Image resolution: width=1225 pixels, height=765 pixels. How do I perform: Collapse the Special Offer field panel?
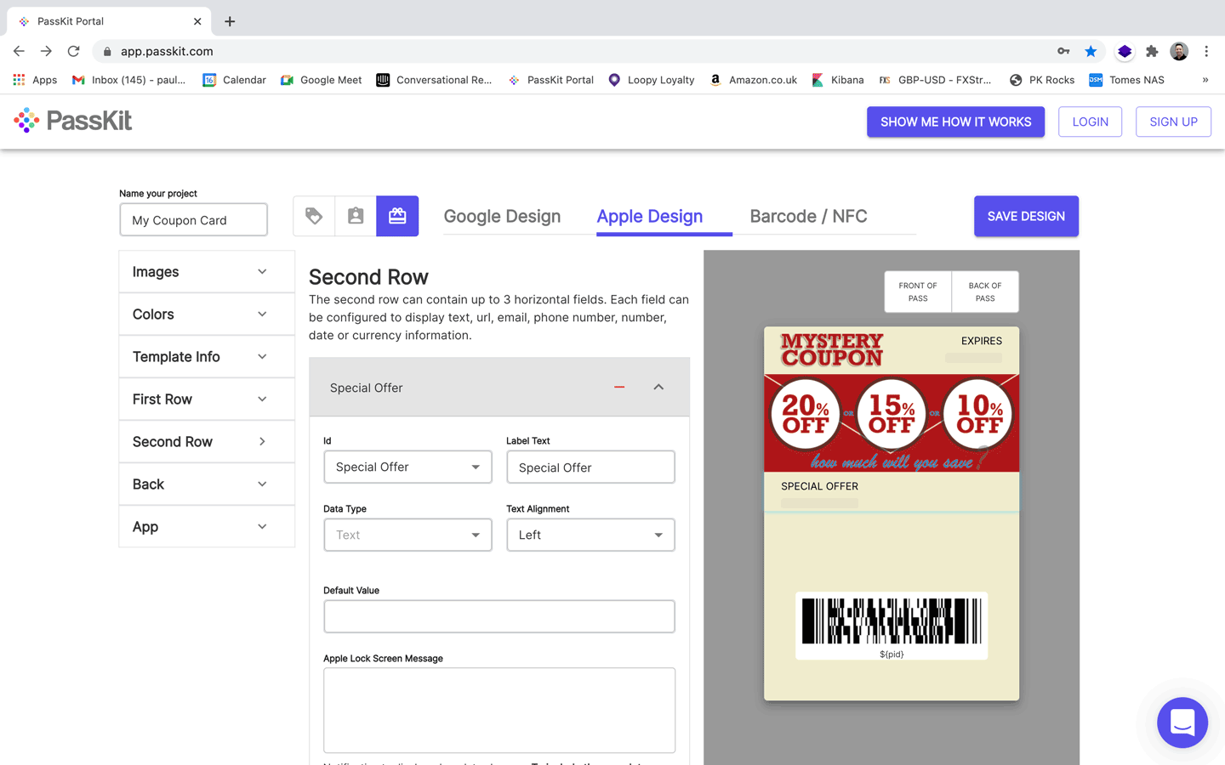(658, 387)
